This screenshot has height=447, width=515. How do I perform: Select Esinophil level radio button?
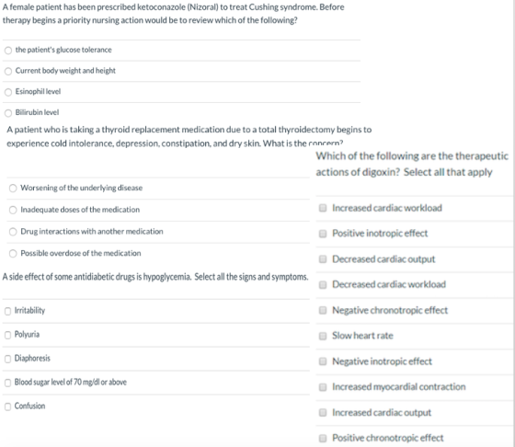(8, 92)
